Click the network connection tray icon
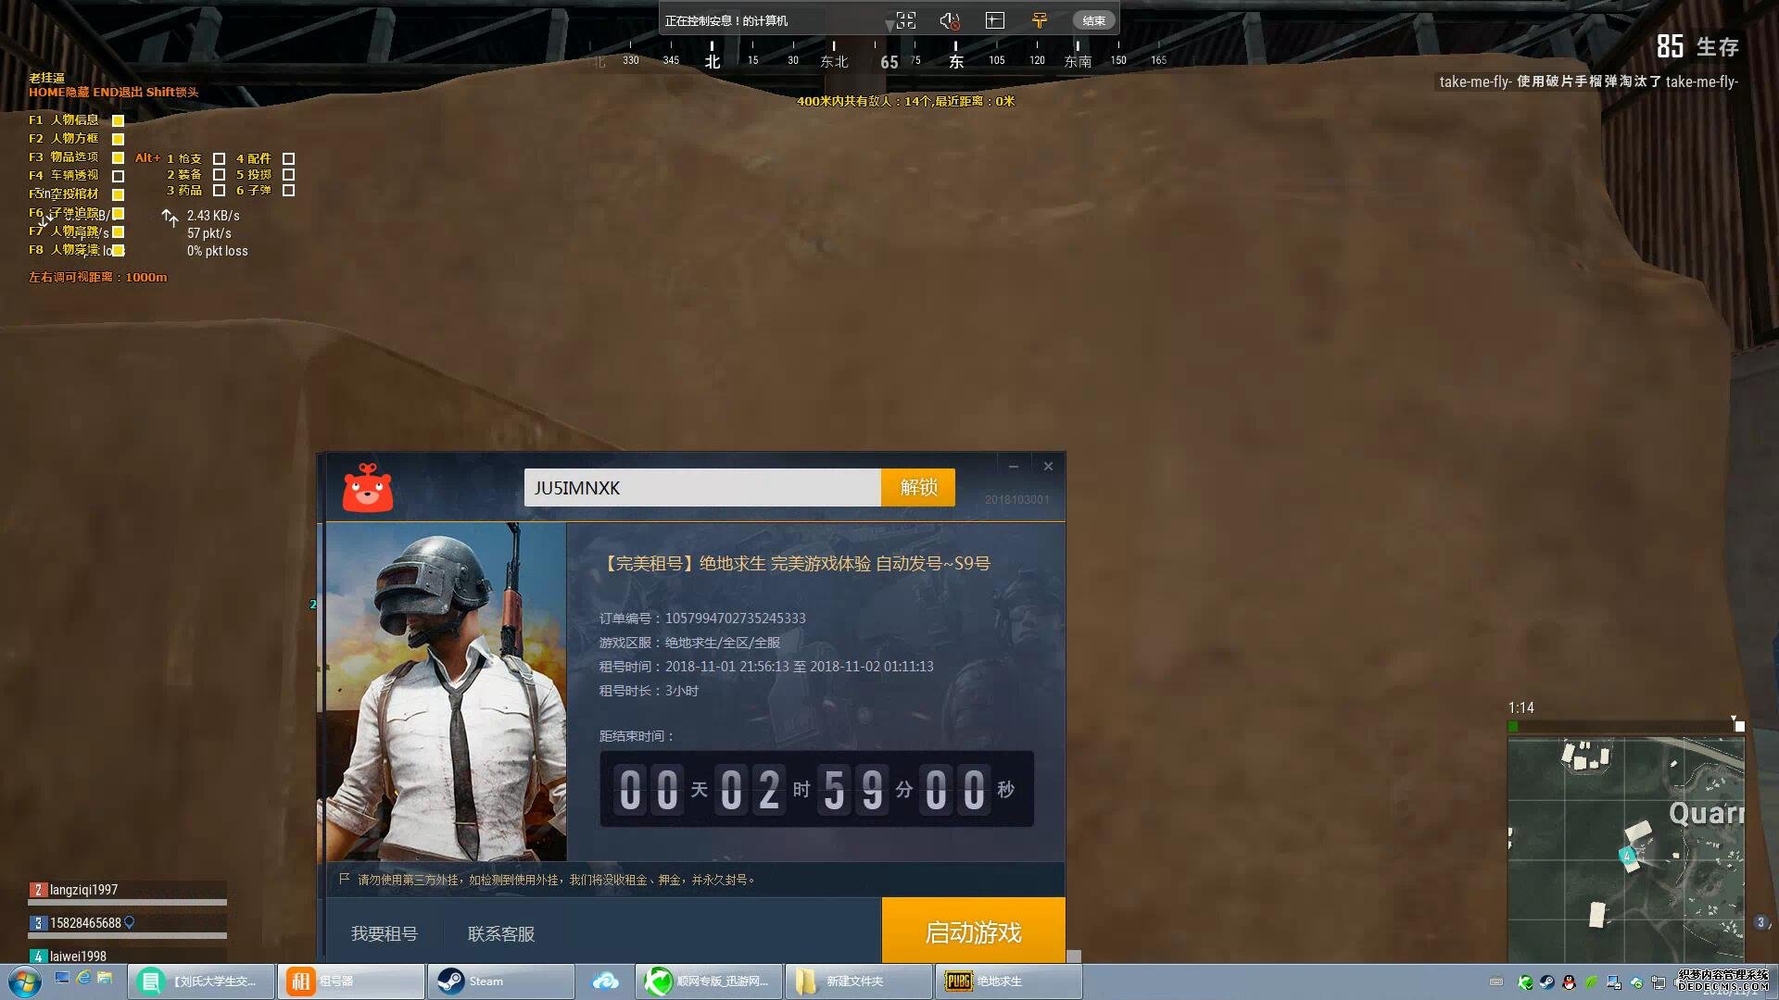 [1659, 982]
